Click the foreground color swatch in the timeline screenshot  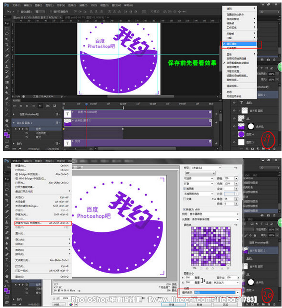pyautogui.click(x=6, y=134)
